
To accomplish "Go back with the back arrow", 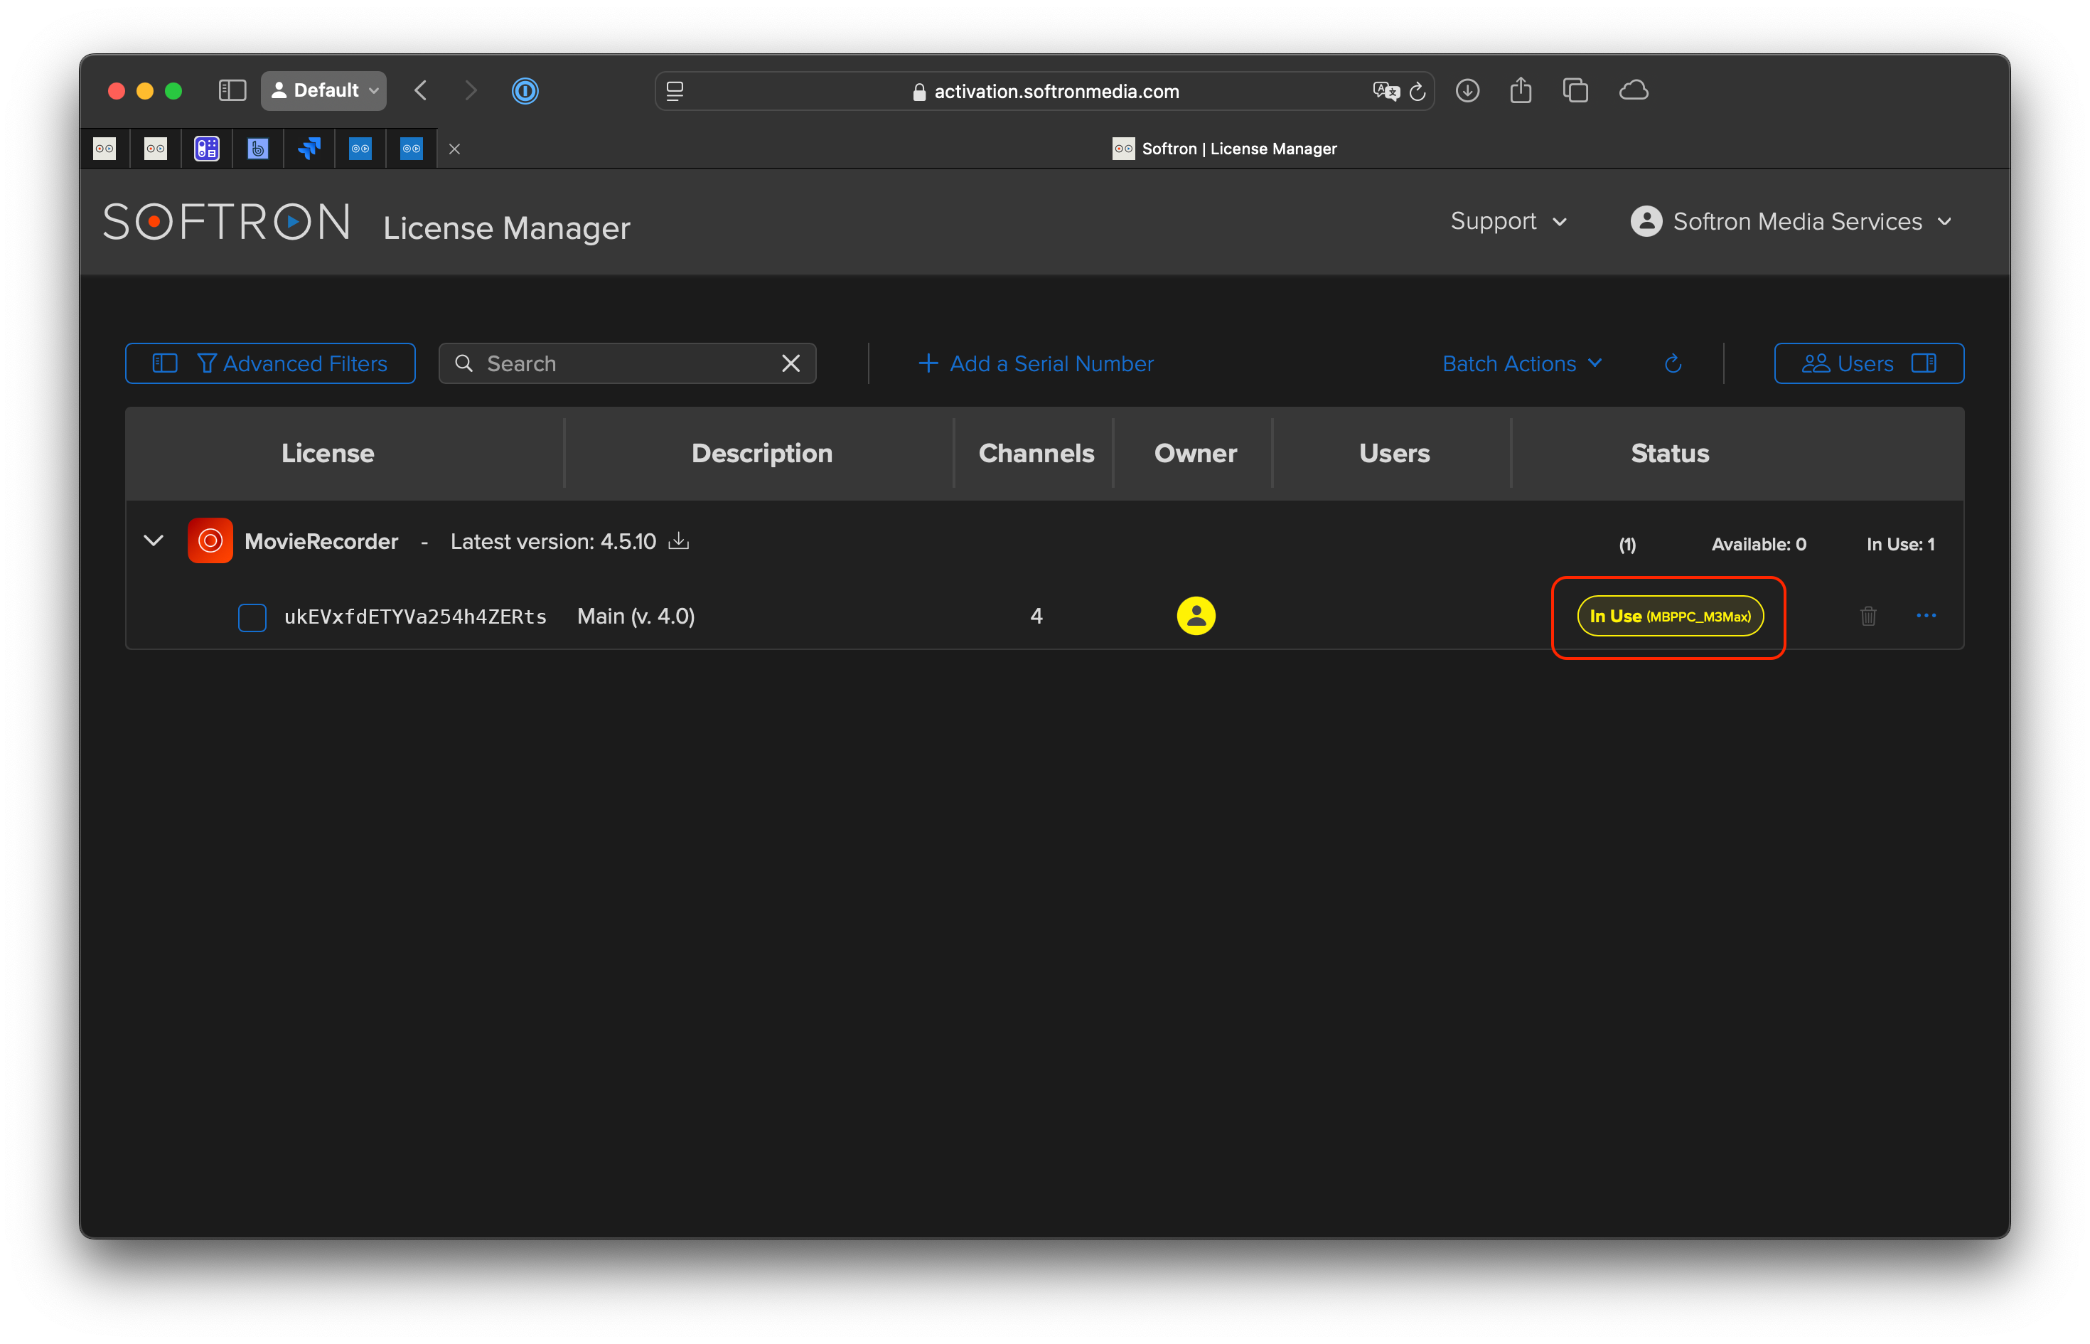I will [422, 91].
